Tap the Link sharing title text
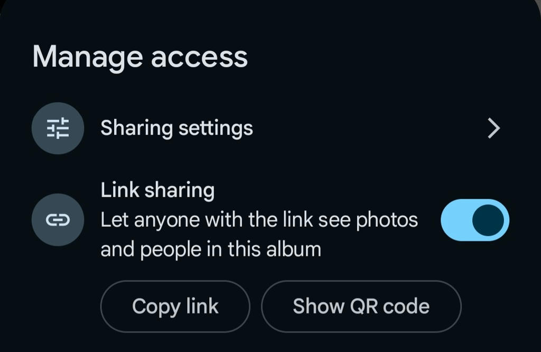Viewport: 541px width, 352px height. coord(157,190)
